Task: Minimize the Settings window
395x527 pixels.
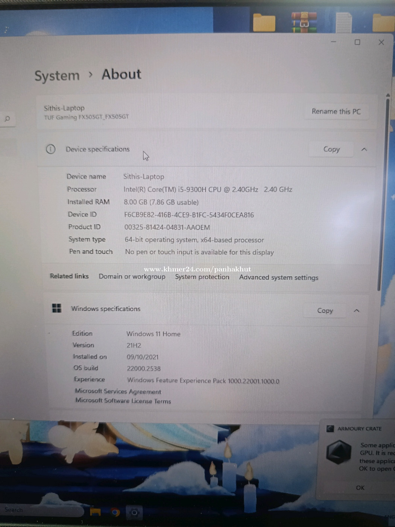Action: pyautogui.click(x=333, y=42)
